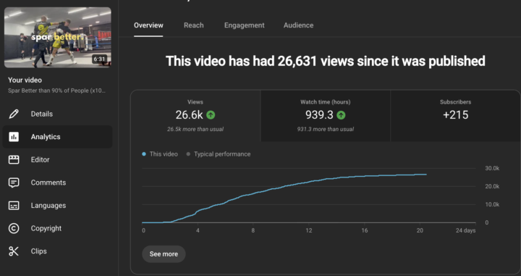Select the Views metric card
521x276 pixels.
[195, 116]
